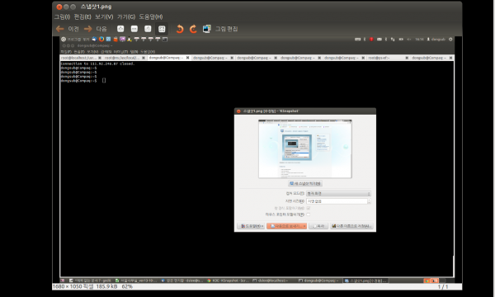Click 도움말(H) button in KSnapshot dialog

[x=251, y=226]
